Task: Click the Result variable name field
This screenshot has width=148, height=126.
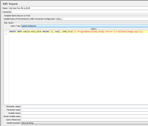Action: 85,116
